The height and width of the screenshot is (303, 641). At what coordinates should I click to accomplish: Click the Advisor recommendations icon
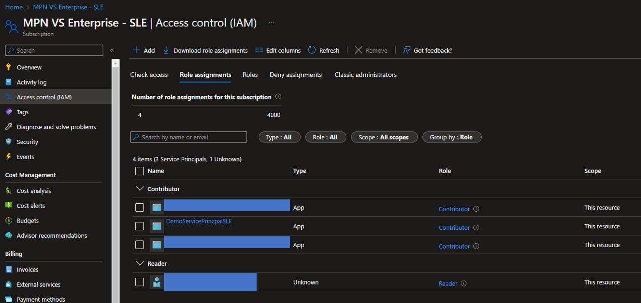pos(8,235)
